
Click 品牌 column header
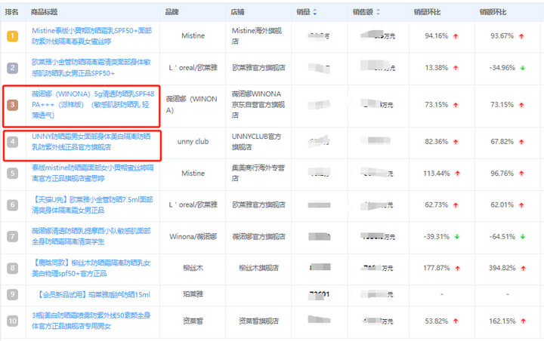click(172, 12)
